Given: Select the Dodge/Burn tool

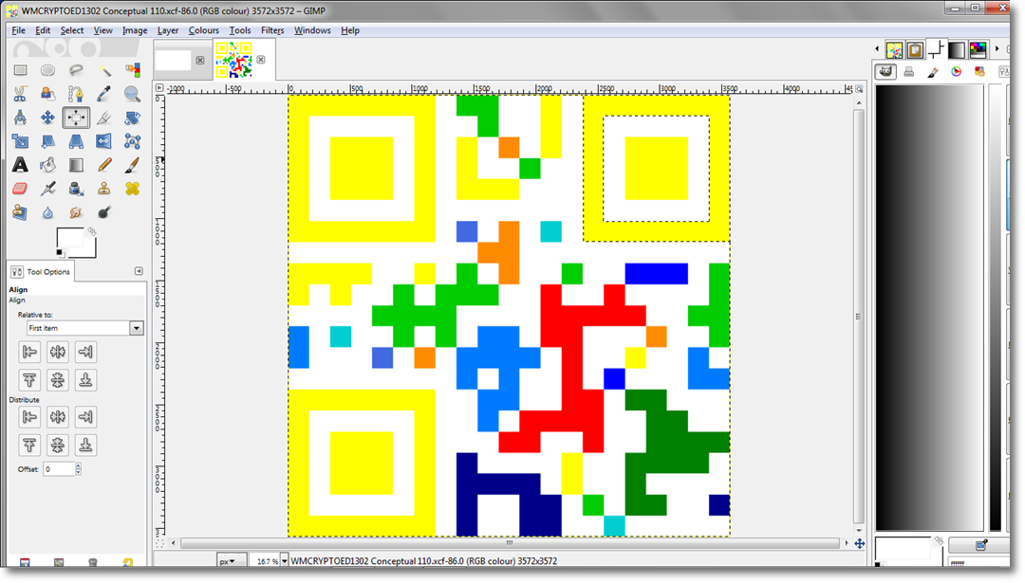Looking at the screenshot, I should 104,212.
